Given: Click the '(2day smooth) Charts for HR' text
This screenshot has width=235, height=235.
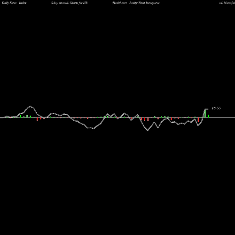Looking at the screenshot, I should [69, 3].
